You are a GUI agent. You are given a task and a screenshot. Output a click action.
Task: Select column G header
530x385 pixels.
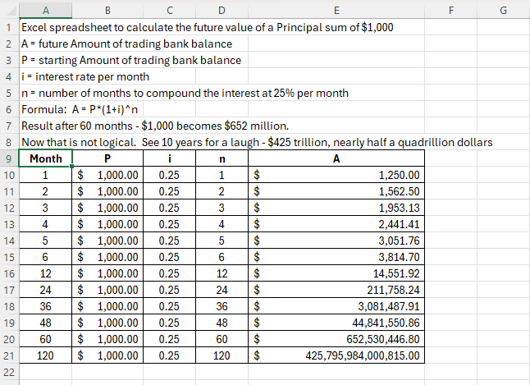pos(503,11)
